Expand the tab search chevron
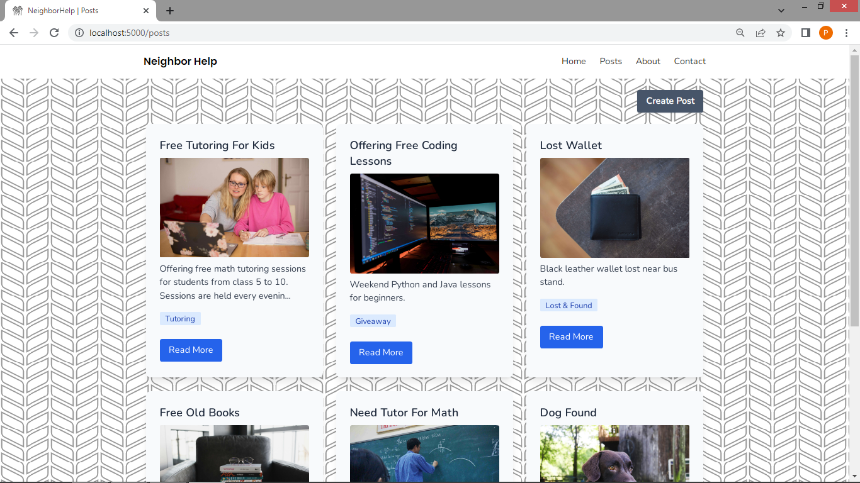Image resolution: width=860 pixels, height=483 pixels. 781,11
